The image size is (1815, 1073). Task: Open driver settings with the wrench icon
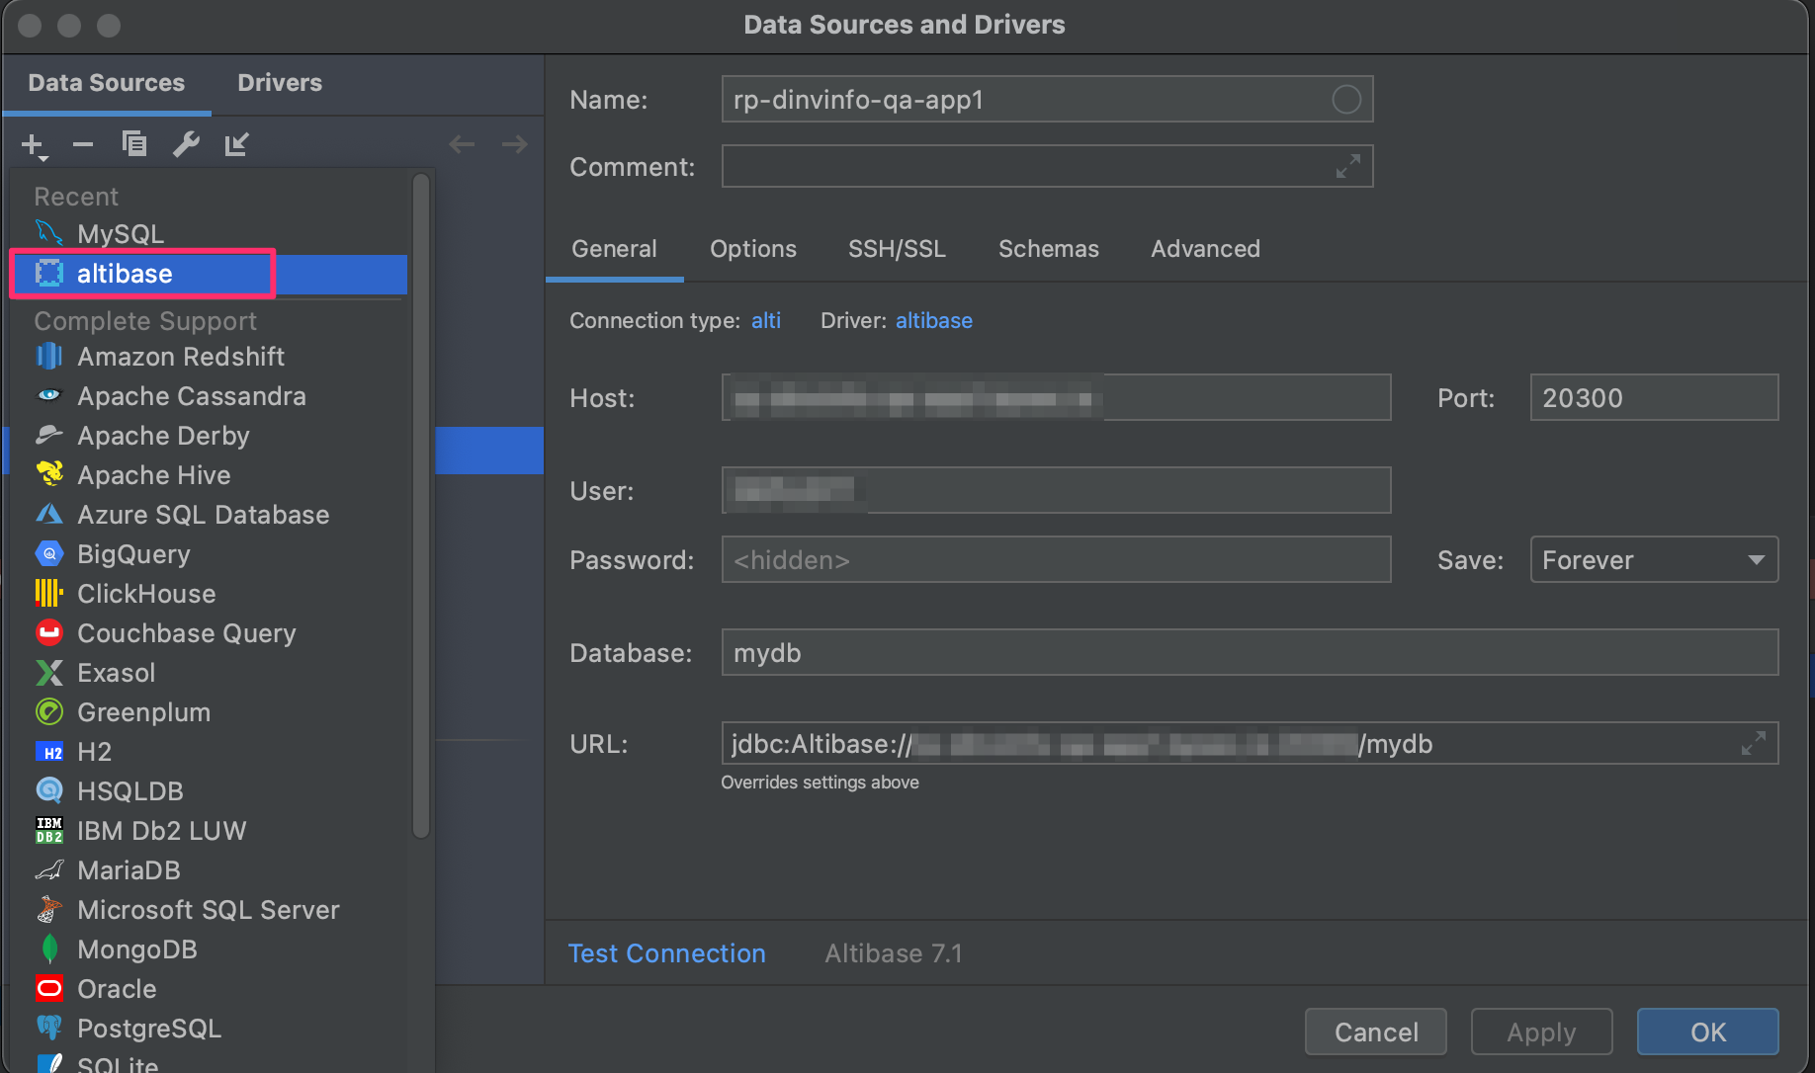[x=186, y=144]
